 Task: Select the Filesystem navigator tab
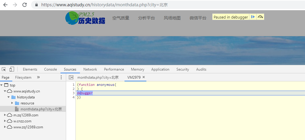[23, 77]
